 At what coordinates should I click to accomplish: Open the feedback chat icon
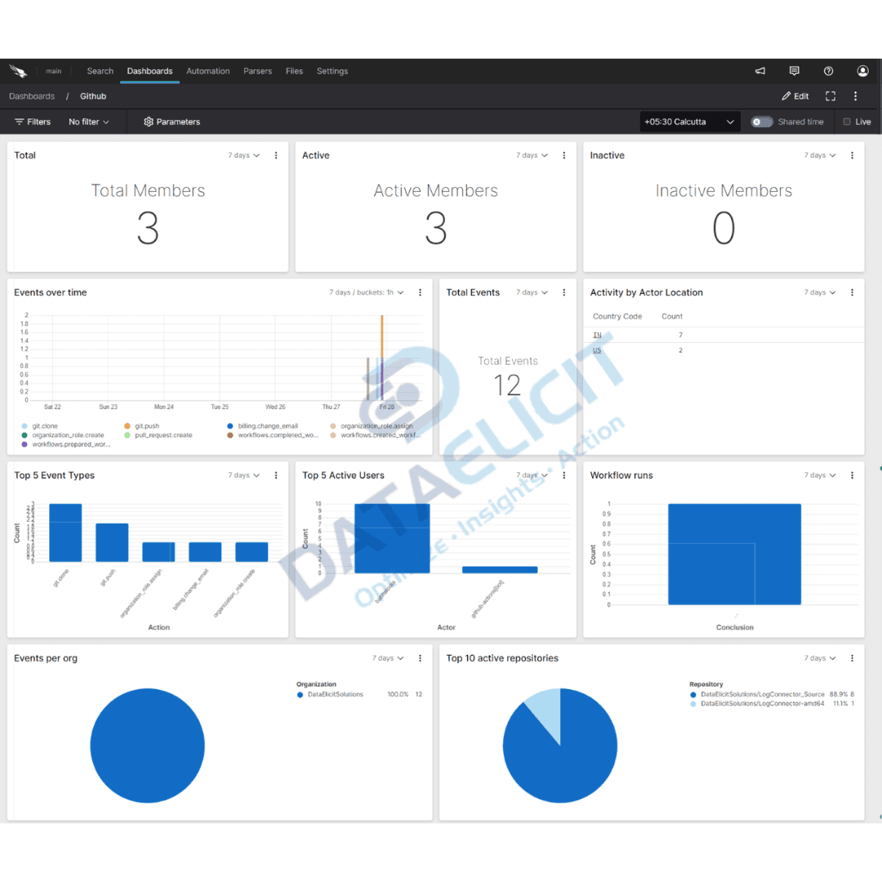coord(795,71)
